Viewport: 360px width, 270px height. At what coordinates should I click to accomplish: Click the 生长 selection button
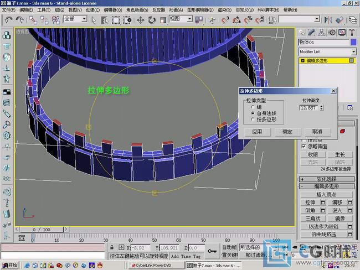pyautogui.click(x=340, y=154)
